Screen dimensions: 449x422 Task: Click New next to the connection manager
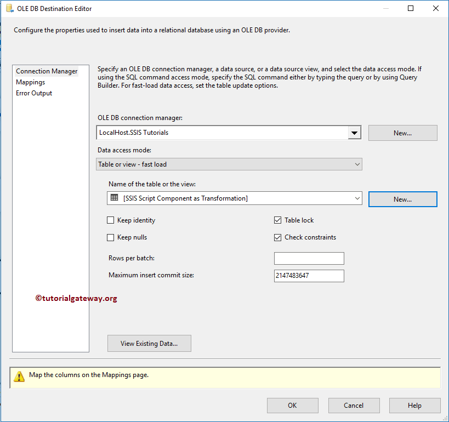pyautogui.click(x=402, y=133)
